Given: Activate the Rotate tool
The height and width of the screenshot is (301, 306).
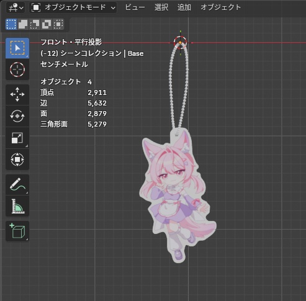Looking at the screenshot, I should (x=17, y=116).
